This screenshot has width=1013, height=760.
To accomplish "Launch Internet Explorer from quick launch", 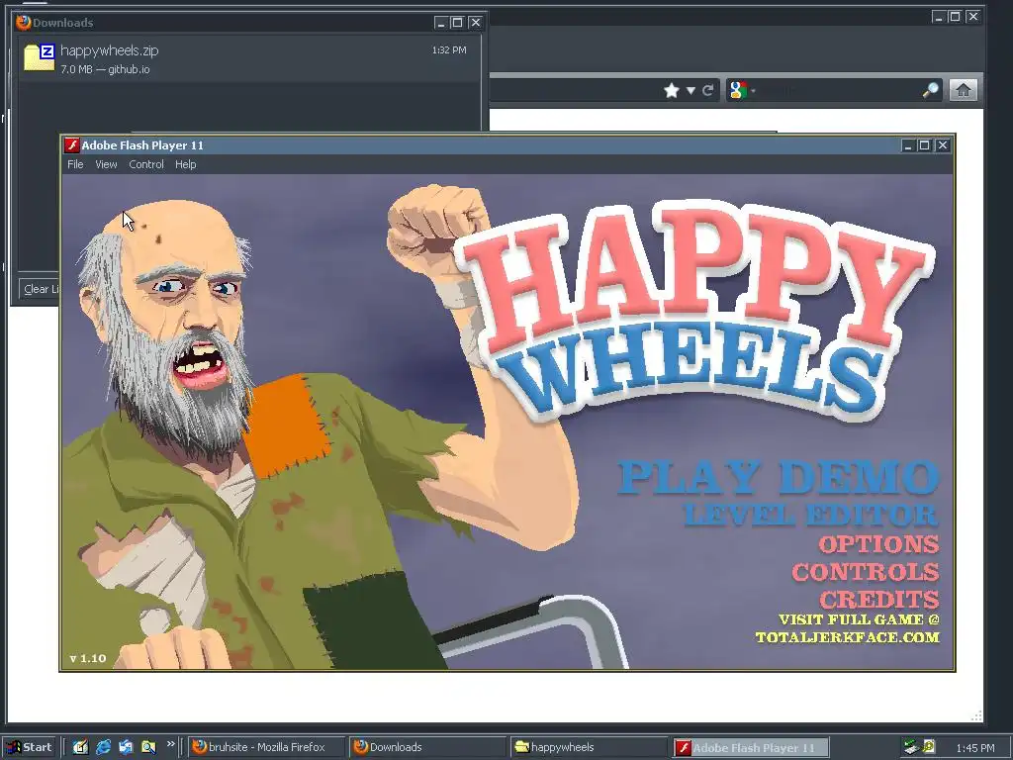I will (x=103, y=747).
